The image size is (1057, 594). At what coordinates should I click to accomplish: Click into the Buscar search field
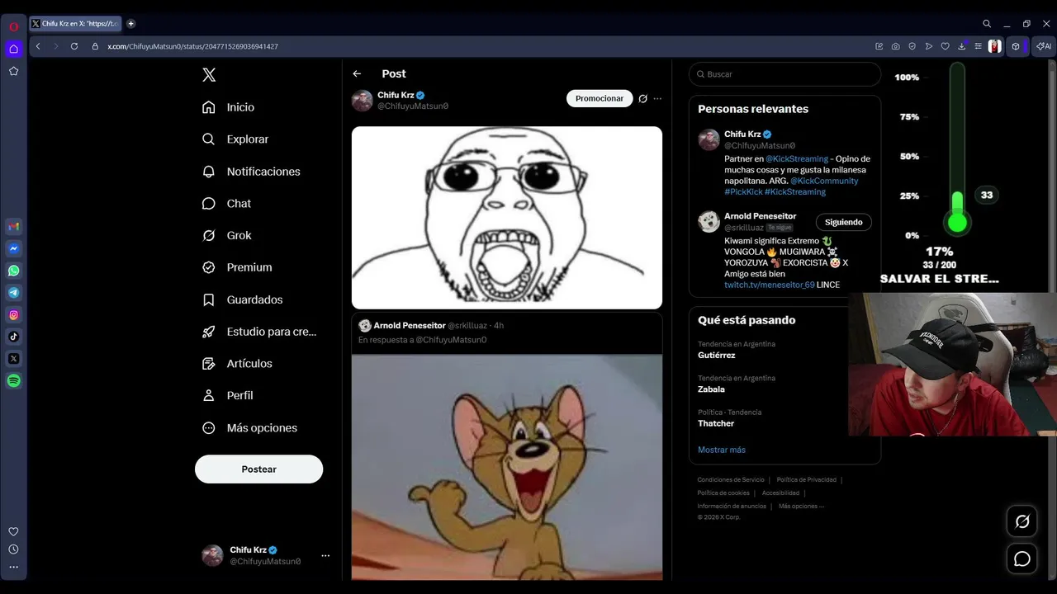[784, 74]
